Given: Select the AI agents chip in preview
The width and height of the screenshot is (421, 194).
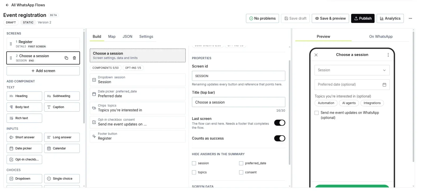Looking at the screenshot, I should pyautogui.click(x=349, y=103).
